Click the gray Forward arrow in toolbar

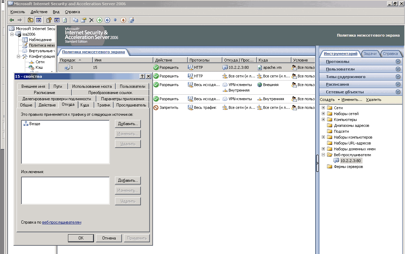tap(20, 20)
